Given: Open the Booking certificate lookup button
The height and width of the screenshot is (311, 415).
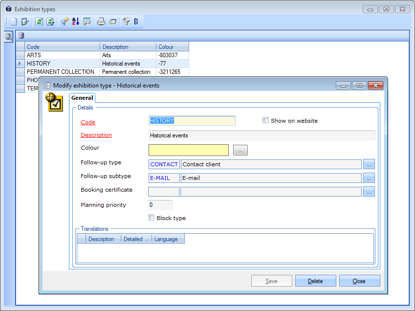Looking at the screenshot, I should (x=369, y=192).
